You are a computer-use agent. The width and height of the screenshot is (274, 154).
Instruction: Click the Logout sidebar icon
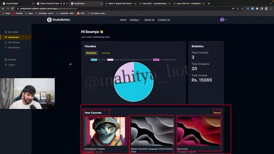pyautogui.click(x=6, y=65)
